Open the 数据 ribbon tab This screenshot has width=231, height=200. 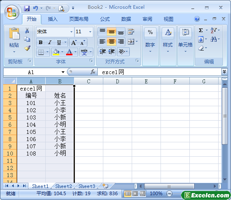click(x=126, y=19)
